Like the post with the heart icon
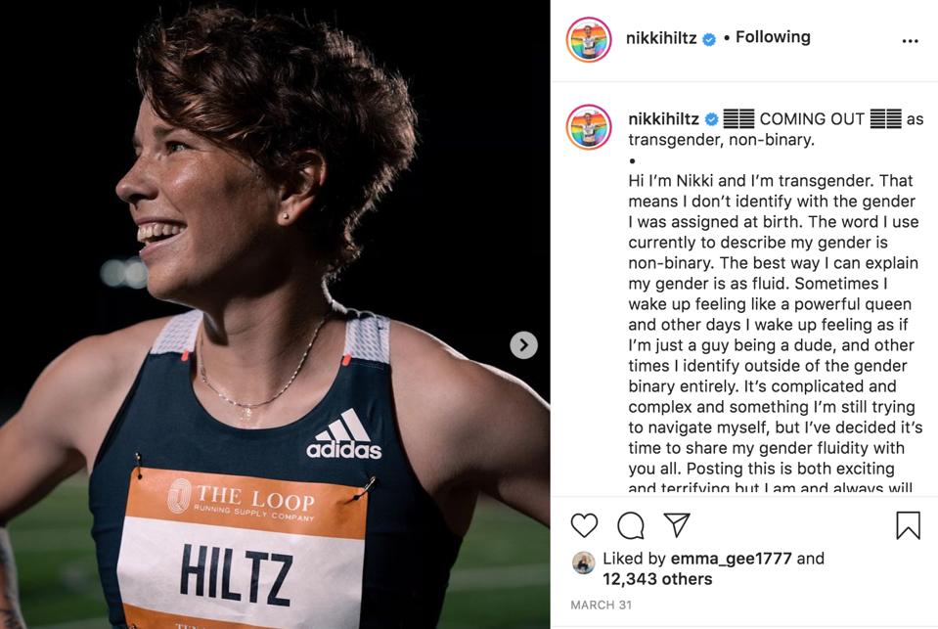The width and height of the screenshot is (938, 629). click(584, 525)
